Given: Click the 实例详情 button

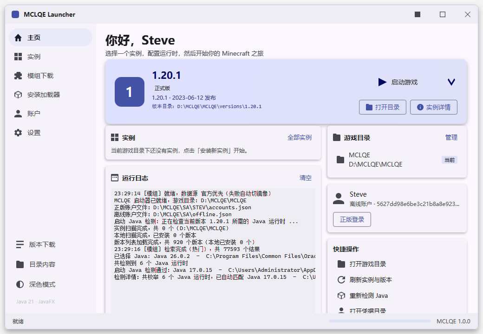Looking at the screenshot, I should click(434, 107).
